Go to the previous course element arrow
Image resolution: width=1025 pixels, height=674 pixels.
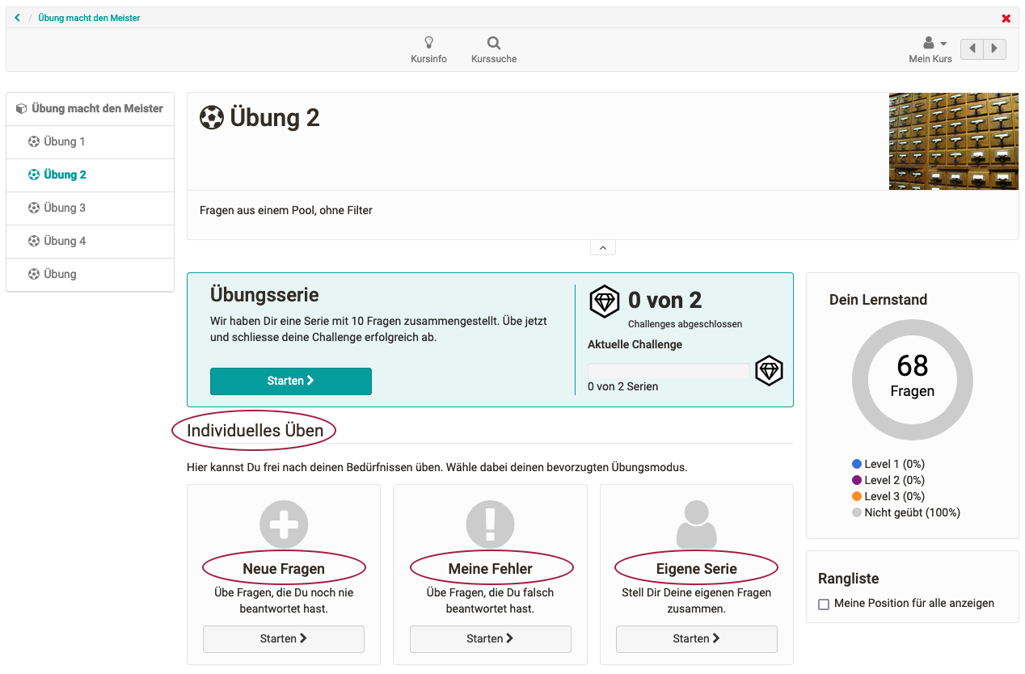(x=972, y=49)
